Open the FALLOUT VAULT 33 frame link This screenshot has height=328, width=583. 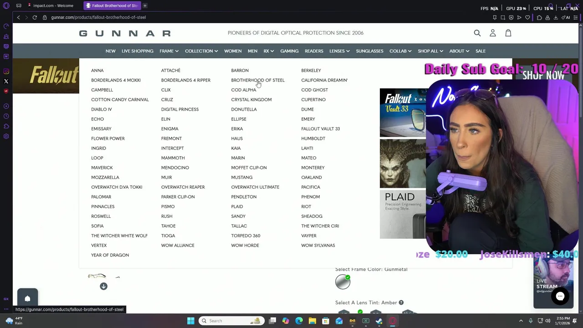320,129
